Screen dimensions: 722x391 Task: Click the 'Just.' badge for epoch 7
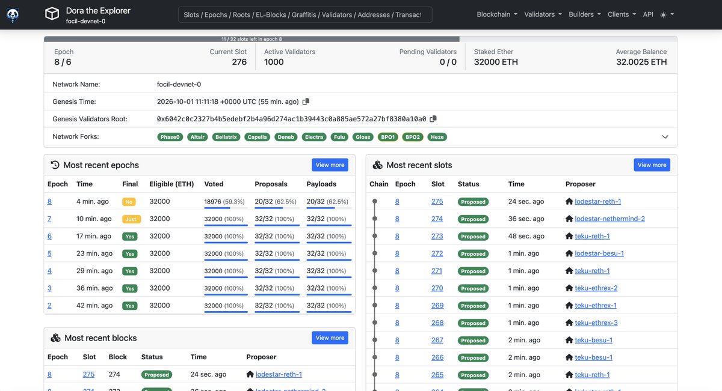(132, 219)
